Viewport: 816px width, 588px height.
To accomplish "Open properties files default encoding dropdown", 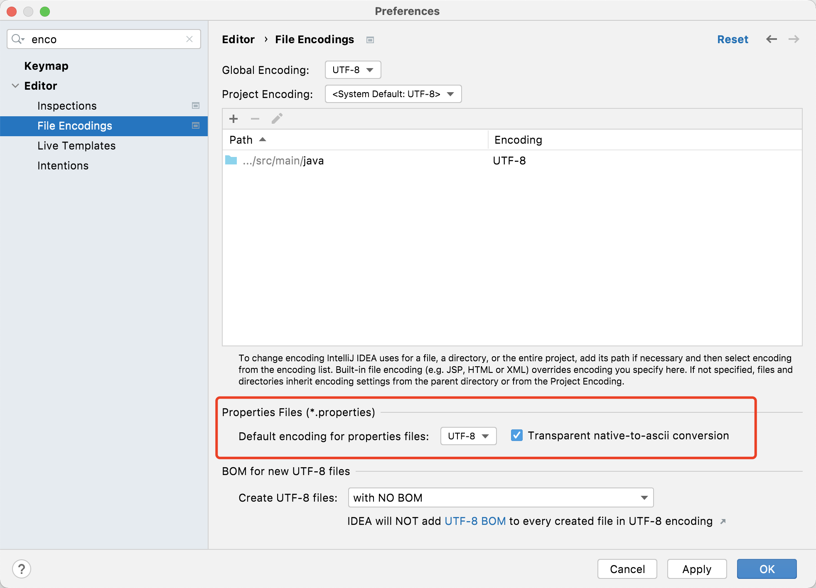I will click(x=468, y=436).
